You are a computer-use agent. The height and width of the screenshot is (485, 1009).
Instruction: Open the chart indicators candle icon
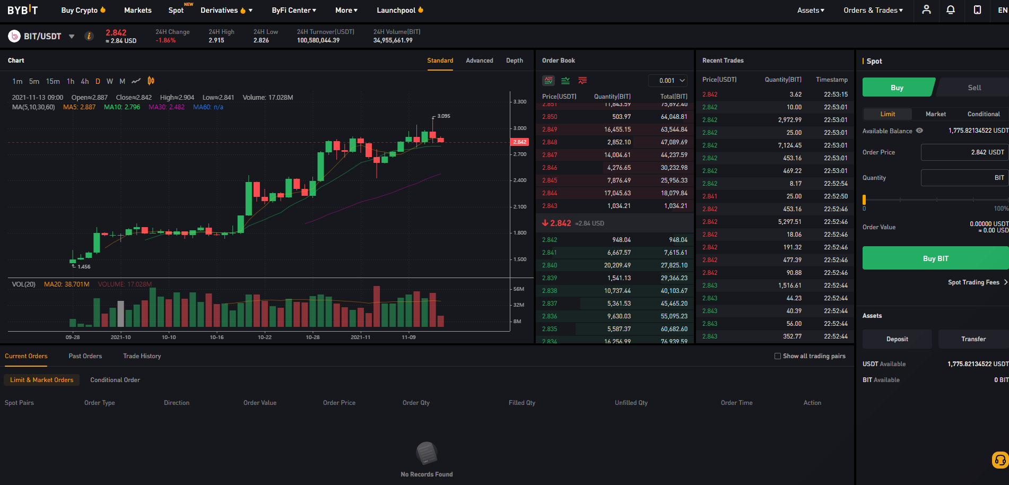pyautogui.click(x=151, y=81)
